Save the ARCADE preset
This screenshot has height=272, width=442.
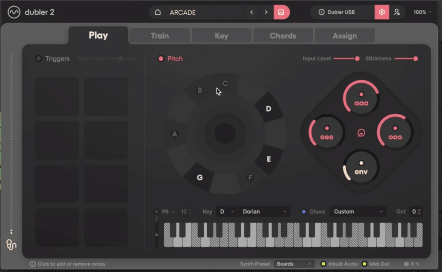pos(281,12)
